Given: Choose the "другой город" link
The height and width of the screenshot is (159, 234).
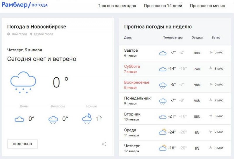Looking at the screenshot, I should (43, 34).
